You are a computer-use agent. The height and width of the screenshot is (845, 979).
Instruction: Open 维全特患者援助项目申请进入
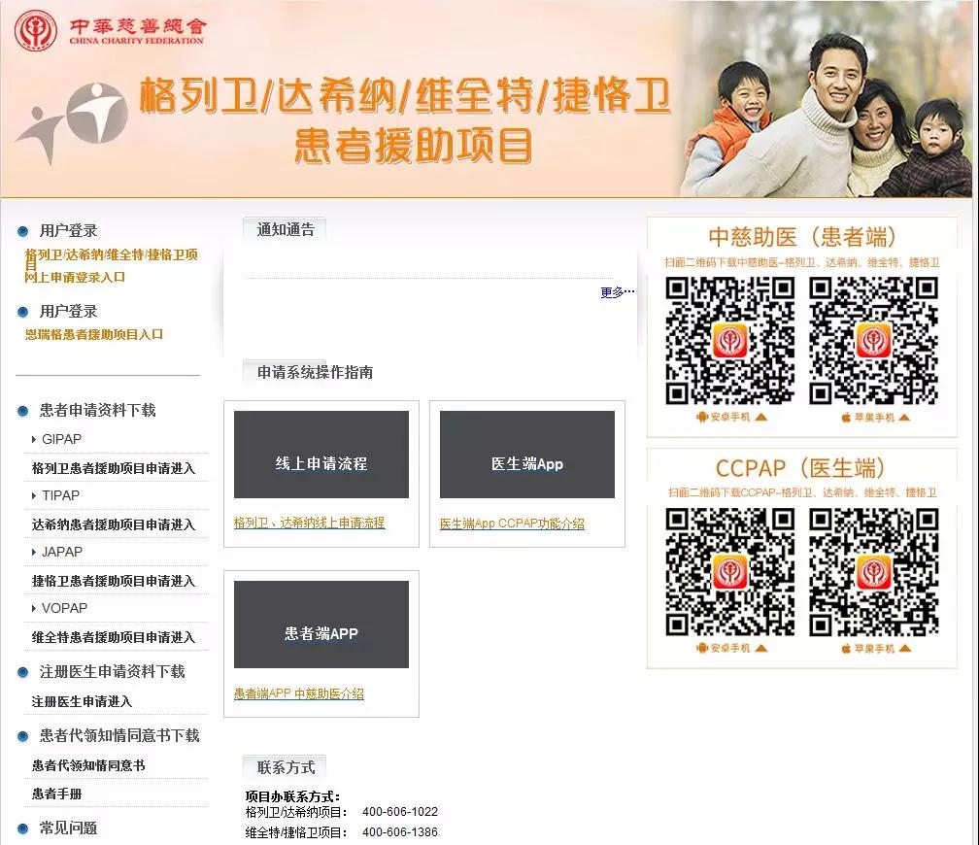point(114,637)
